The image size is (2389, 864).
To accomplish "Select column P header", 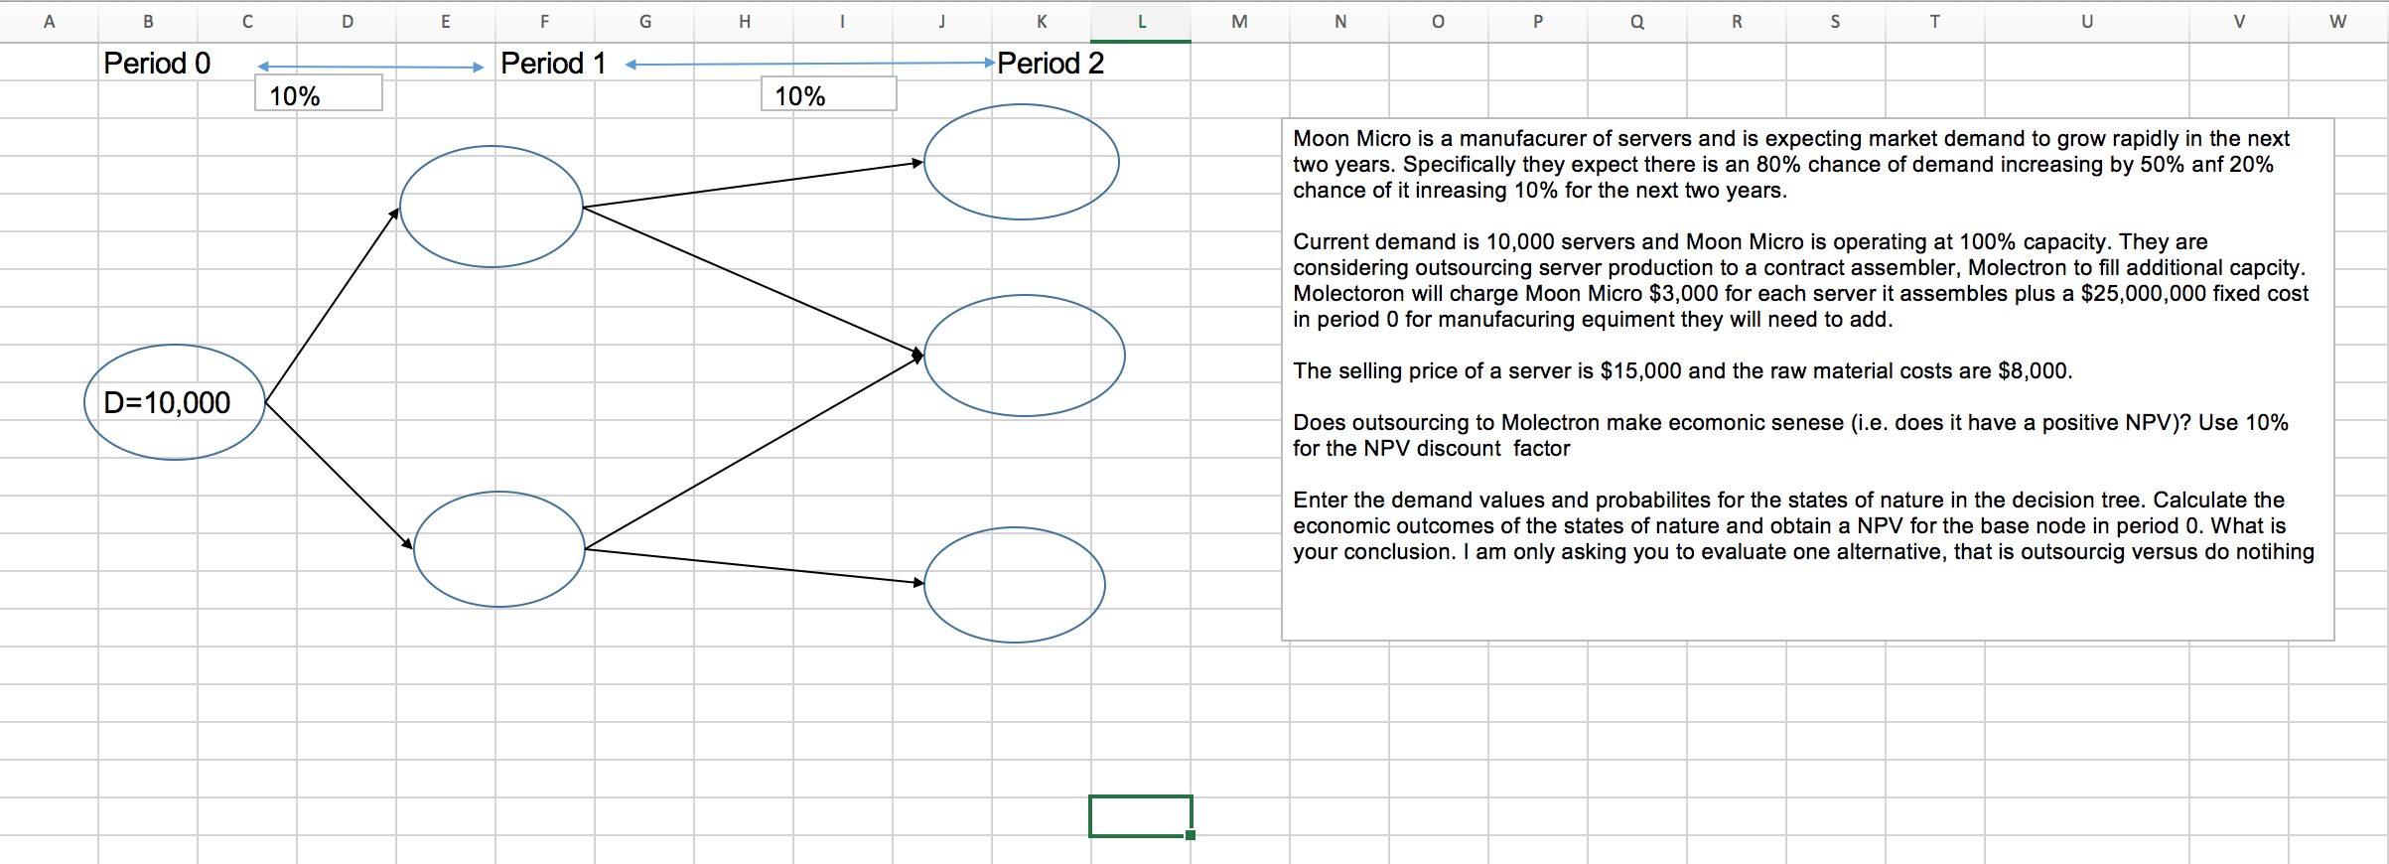I will pyautogui.click(x=1538, y=21).
